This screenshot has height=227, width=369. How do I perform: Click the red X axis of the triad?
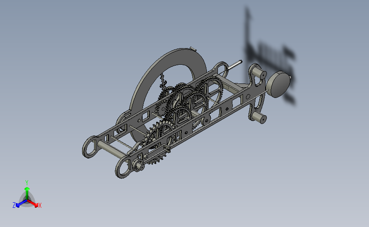tap(33, 203)
